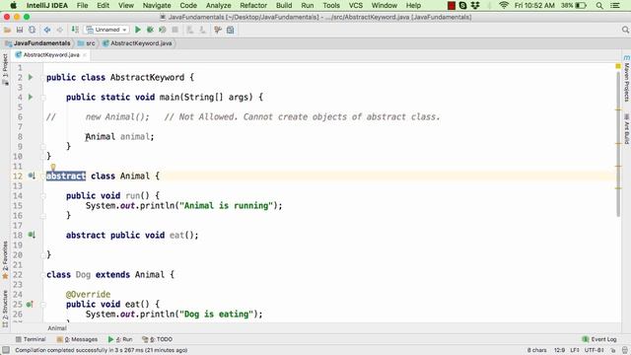This screenshot has width=631, height=355.
Task: Open the Terminal tool window
Action: (31, 339)
